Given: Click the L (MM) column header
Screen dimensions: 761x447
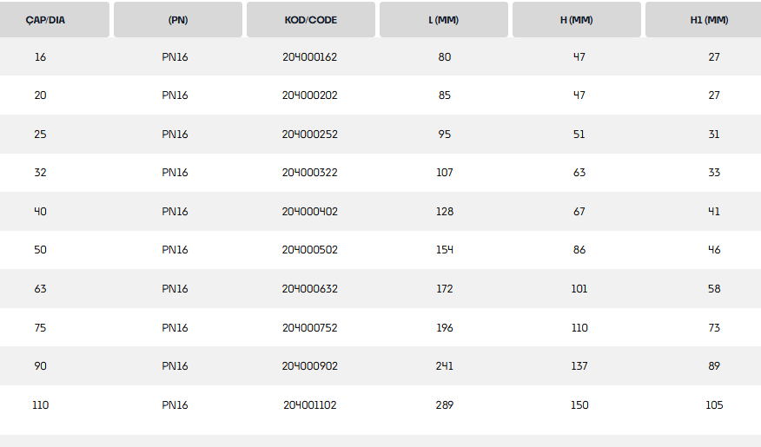Looking at the screenshot, I should pyautogui.click(x=443, y=20).
